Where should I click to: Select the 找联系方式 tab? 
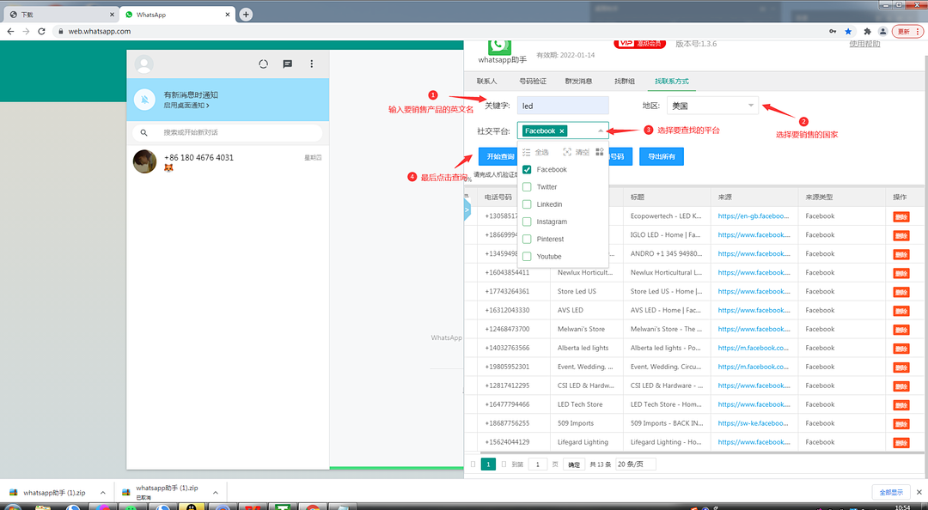[x=672, y=81]
